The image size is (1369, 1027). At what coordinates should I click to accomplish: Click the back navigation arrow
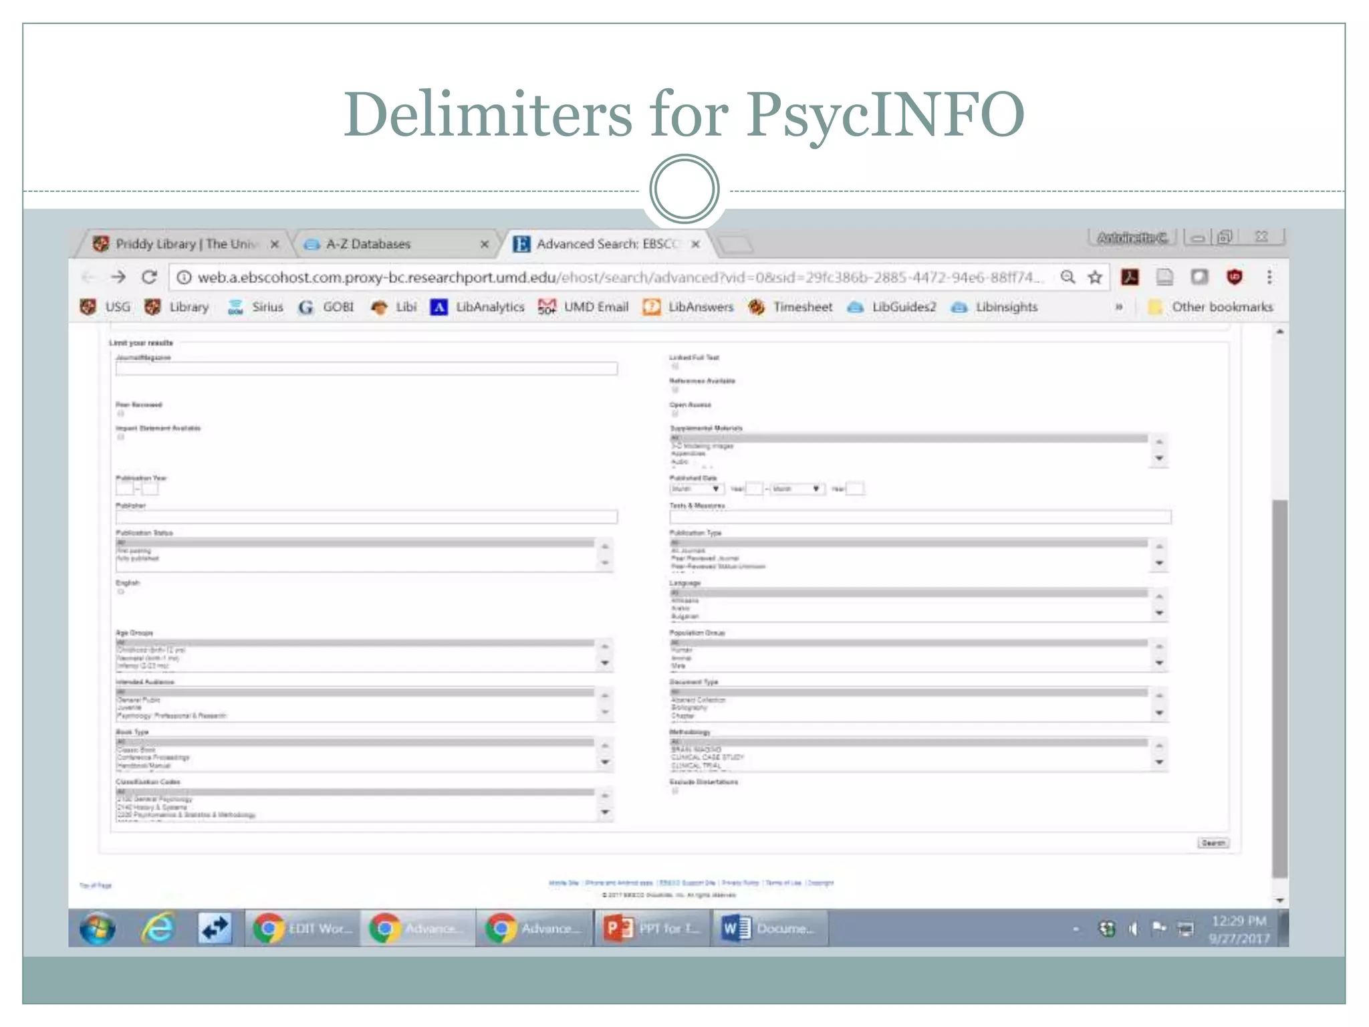click(x=88, y=277)
